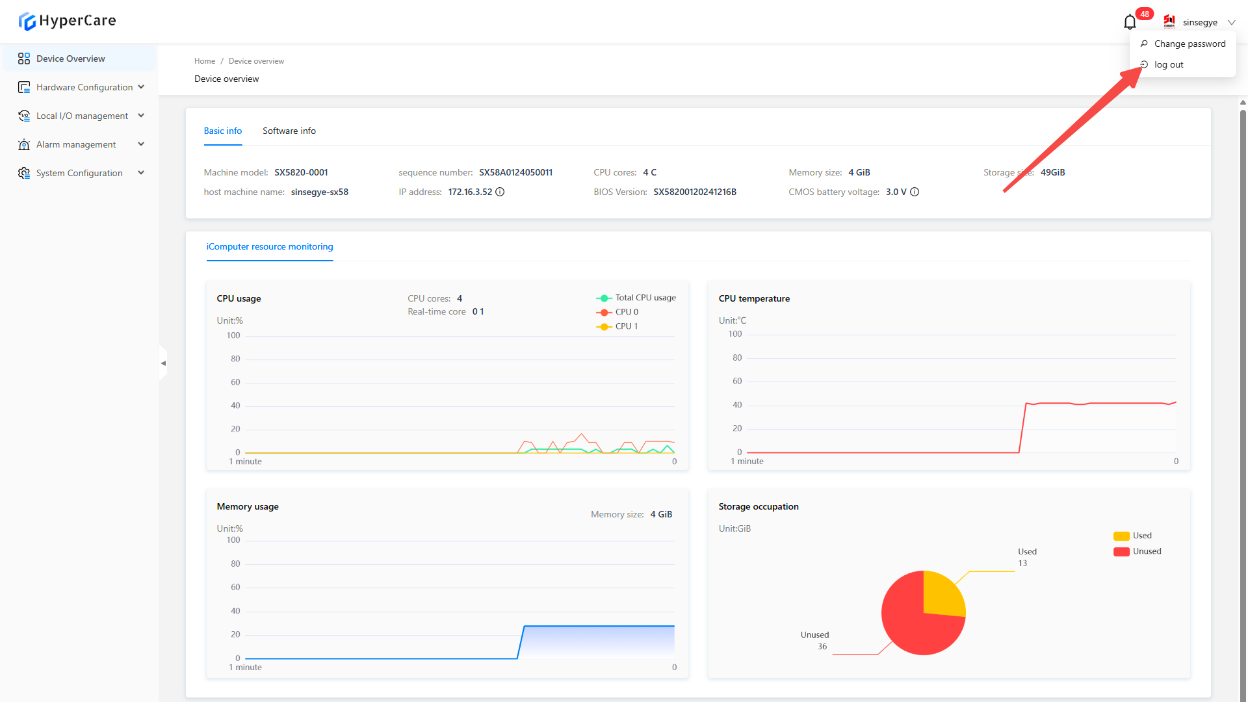Click the HyperCare logo icon
Image resolution: width=1248 pixels, height=702 pixels.
click(x=27, y=21)
